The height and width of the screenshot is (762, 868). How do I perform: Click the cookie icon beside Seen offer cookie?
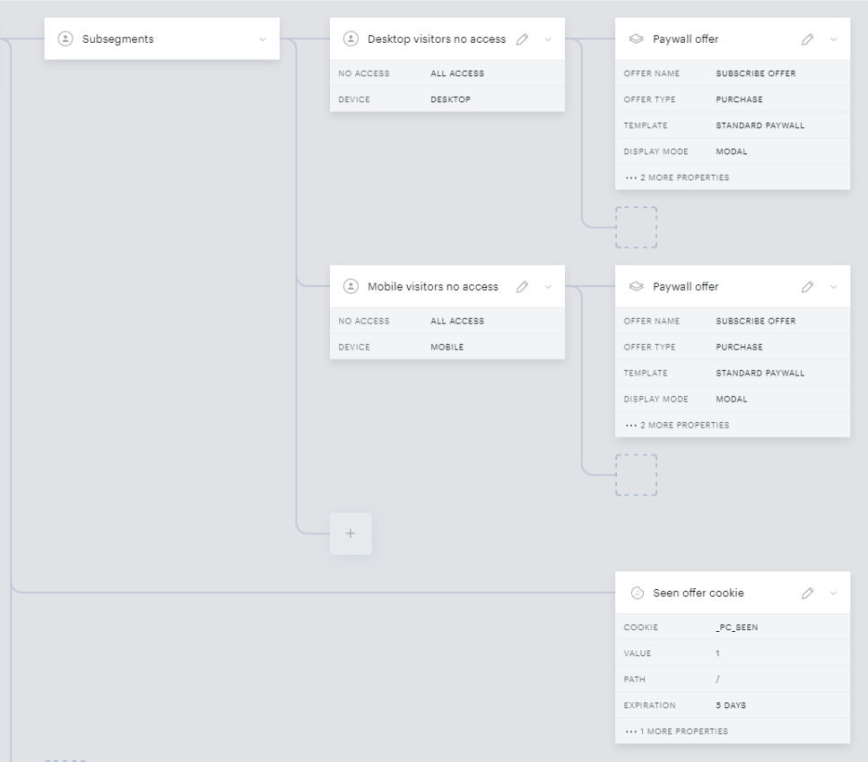pyautogui.click(x=638, y=593)
